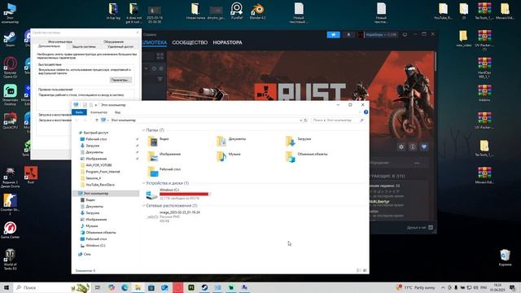This screenshot has width=521, height=293.
Task: Open the Файл tab in Explorer
Action: (79, 112)
